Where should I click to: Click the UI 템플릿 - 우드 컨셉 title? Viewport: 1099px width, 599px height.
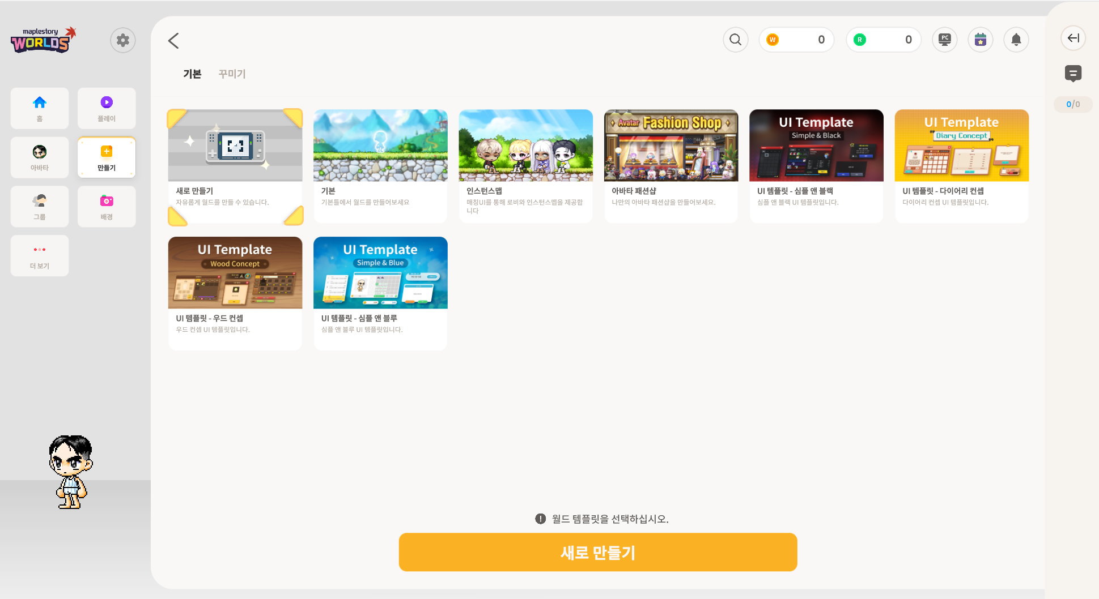[x=209, y=318]
